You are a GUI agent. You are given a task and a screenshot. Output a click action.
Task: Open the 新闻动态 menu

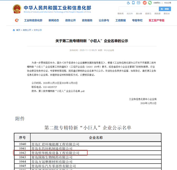(x=54, y=20)
